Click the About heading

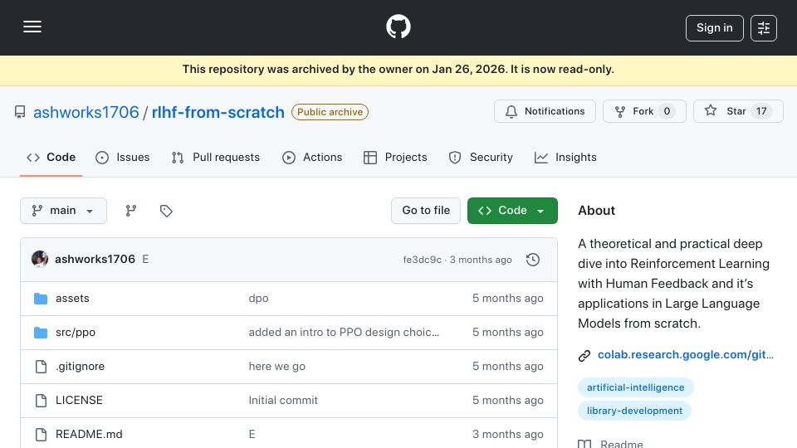(x=596, y=210)
